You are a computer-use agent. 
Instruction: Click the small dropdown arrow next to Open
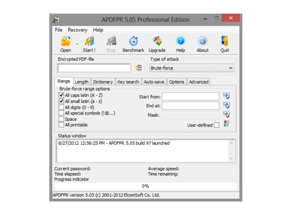click(x=77, y=44)
